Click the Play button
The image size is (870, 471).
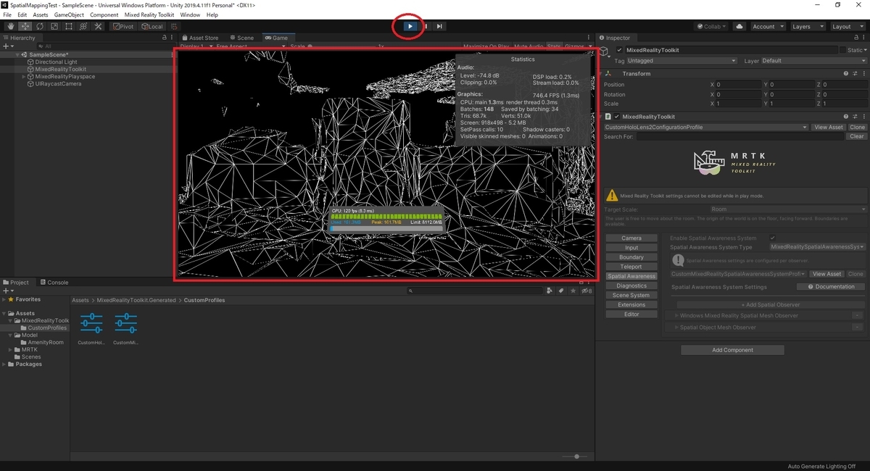click(410, 27)
